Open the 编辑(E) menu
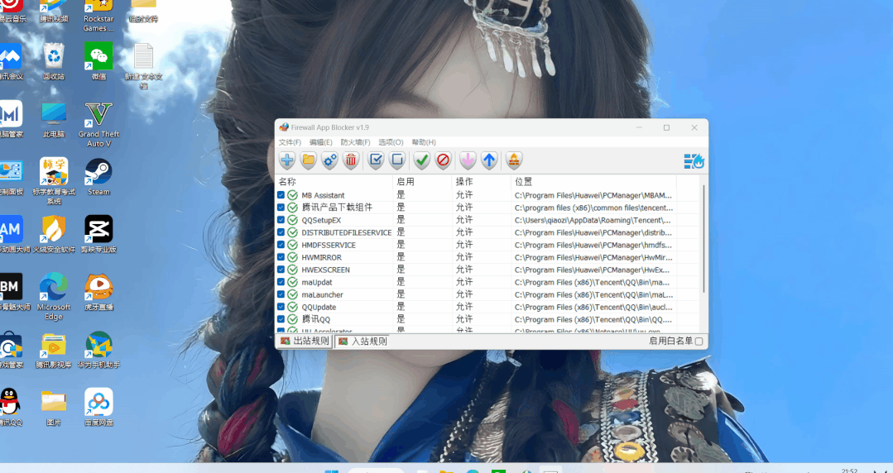 pos(320,142)
